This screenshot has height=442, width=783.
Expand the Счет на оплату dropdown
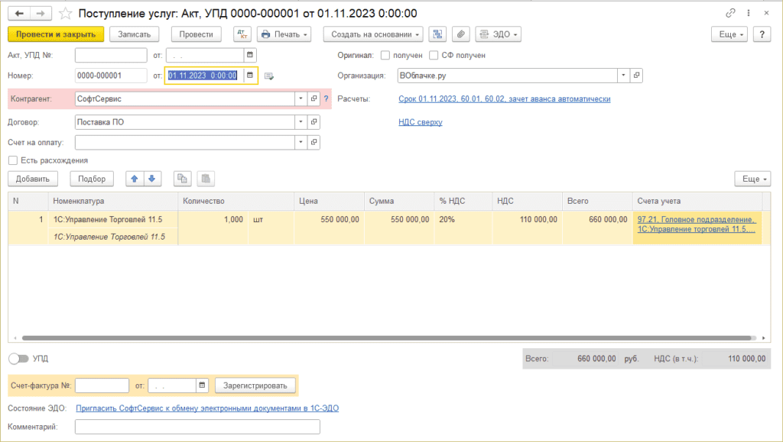point(301,142)
